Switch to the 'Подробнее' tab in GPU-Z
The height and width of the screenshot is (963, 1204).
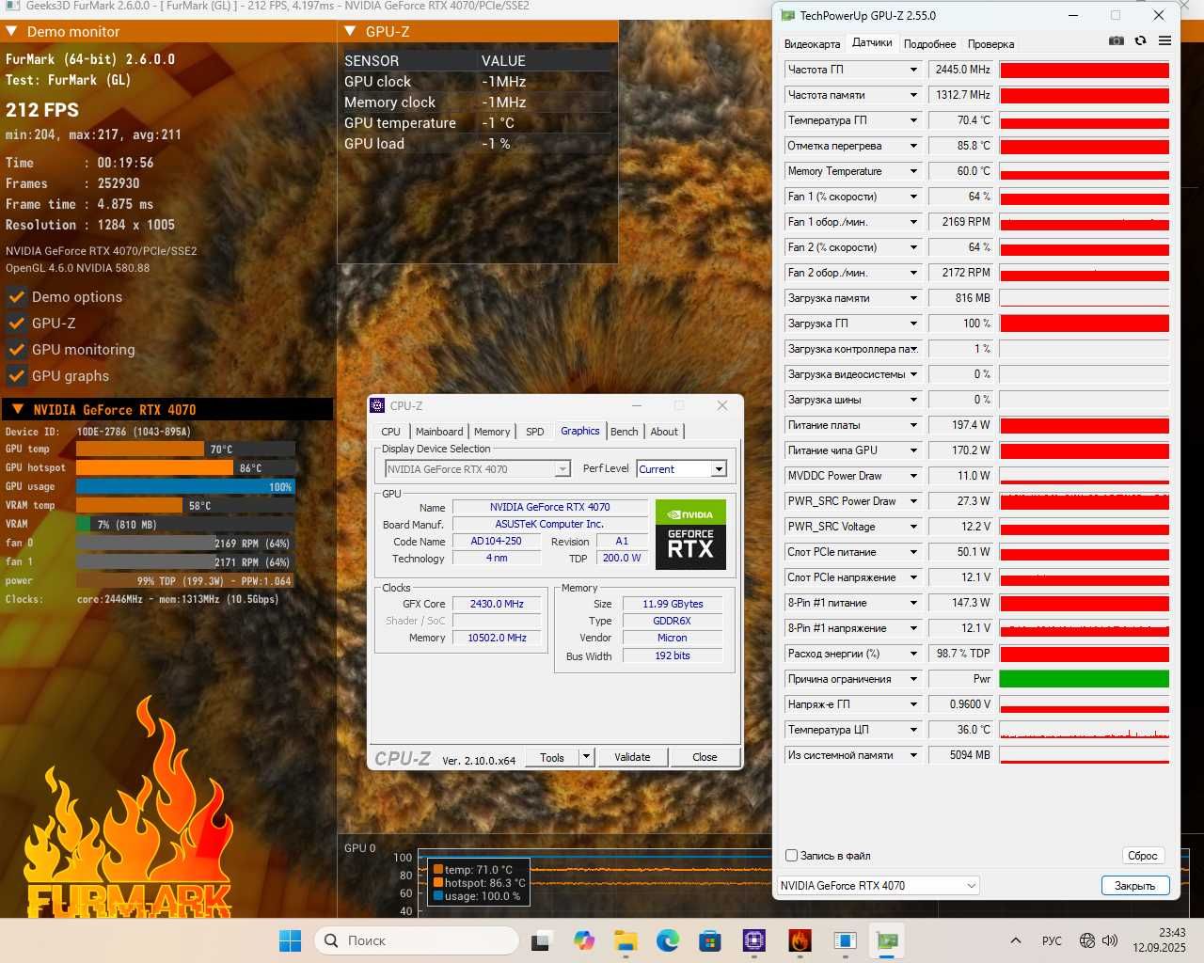929,44
